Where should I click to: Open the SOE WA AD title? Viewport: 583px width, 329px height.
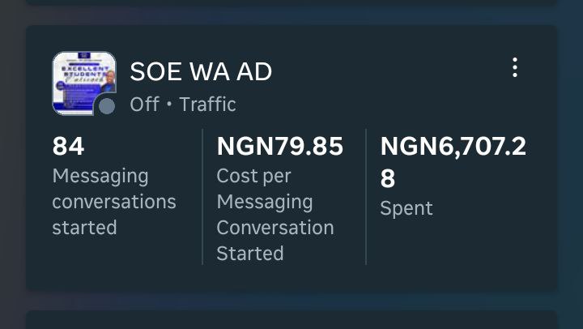(x=201, y=72)
